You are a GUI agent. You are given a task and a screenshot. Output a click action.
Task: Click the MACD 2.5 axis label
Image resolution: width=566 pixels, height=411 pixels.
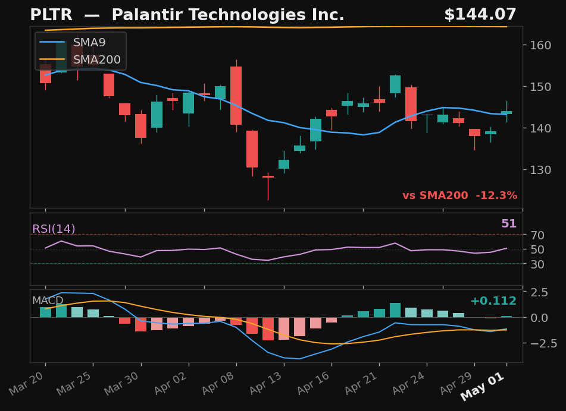point(539,292)
